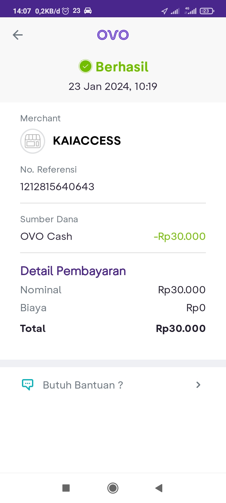Tap the OVO logo
The image size is (226, 503).
(113, 35)
